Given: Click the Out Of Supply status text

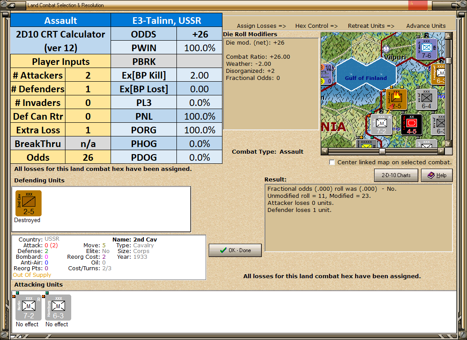Looking at the screenshot, I should click(32, 275).
